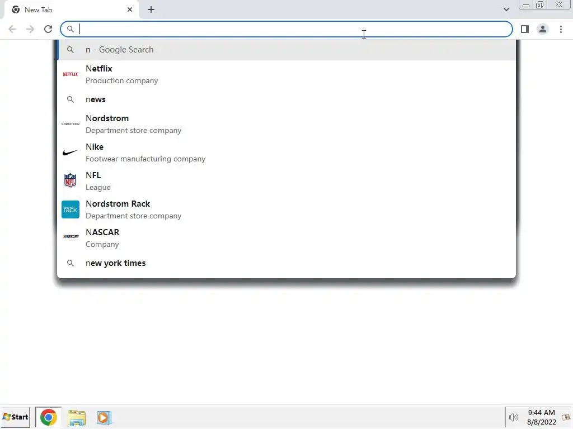573x429 pixels.
Task: Click the forward navigation arrow
Action: (x=30, y=29)
